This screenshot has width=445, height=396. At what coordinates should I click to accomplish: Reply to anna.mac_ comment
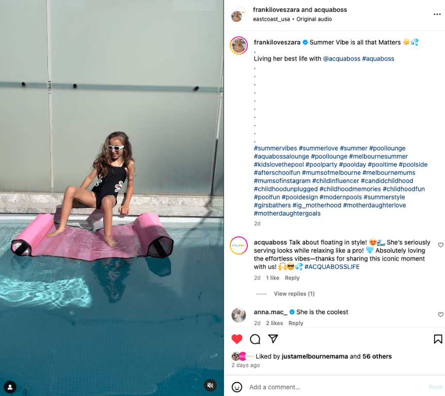click(296, 323)
